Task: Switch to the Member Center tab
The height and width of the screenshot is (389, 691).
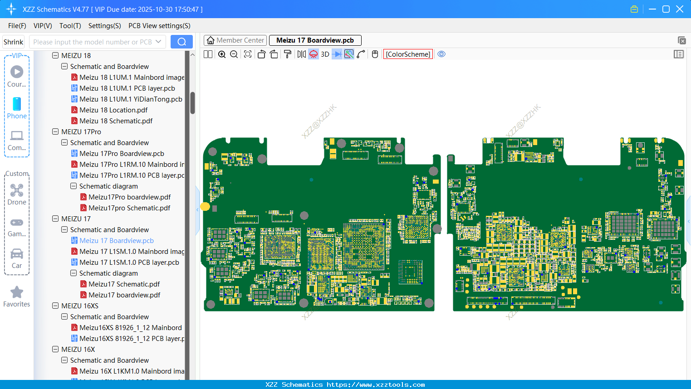Action: coord(235,40)
